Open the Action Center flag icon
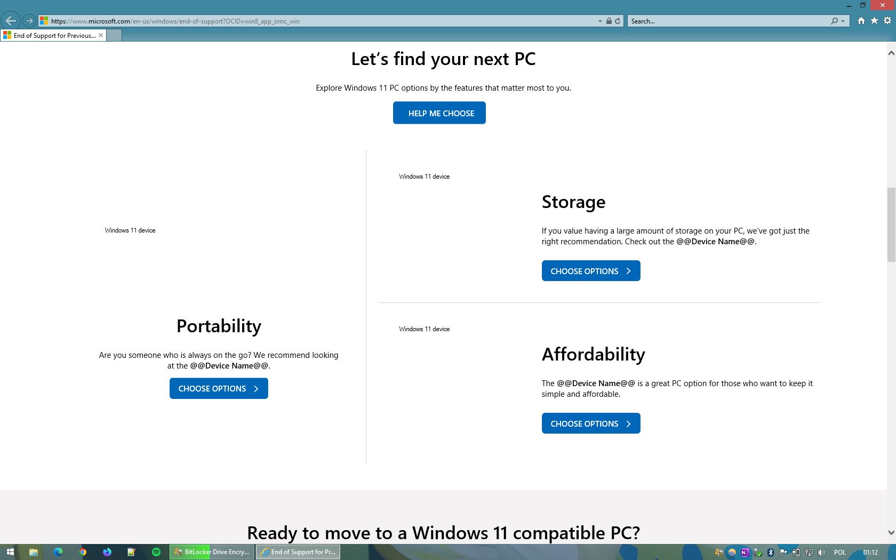The width and height of the screenshot is (896, 560). coord(783,553)
